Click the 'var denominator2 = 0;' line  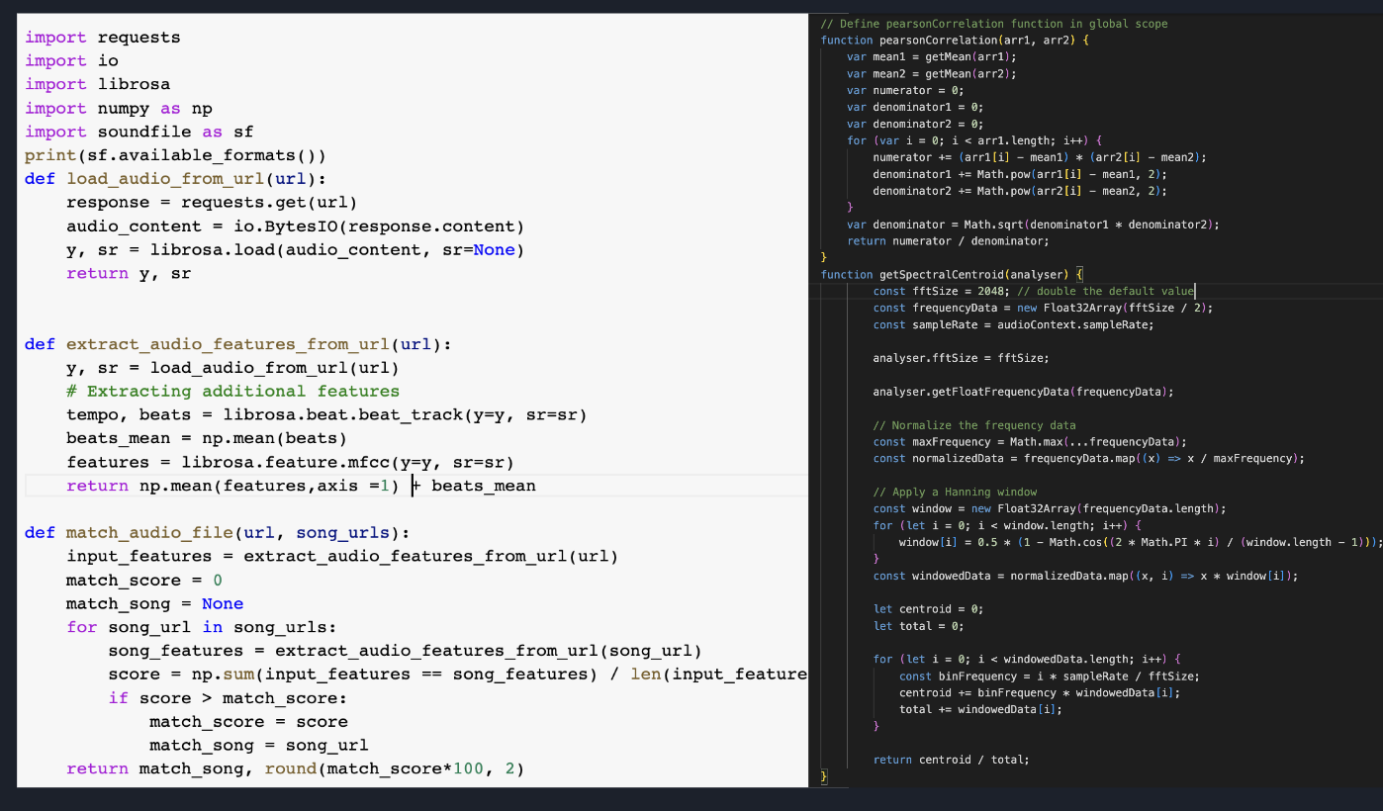point(915,124)
